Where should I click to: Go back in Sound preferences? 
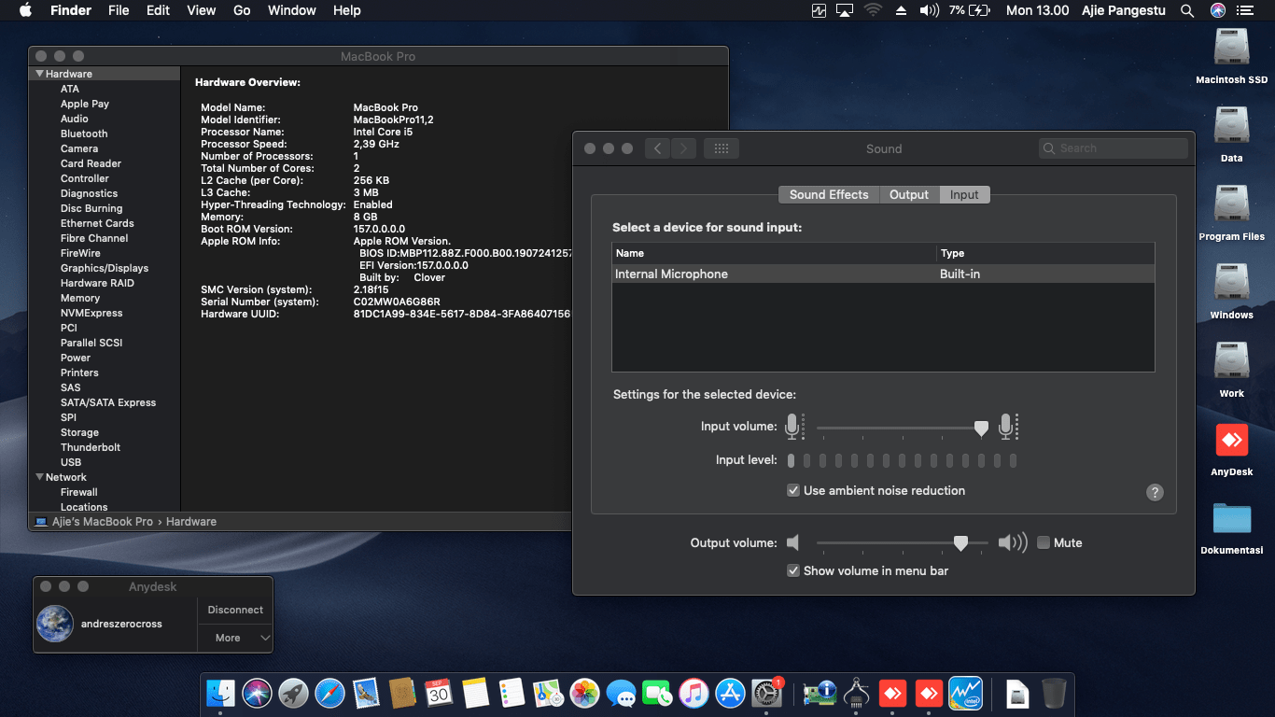point(657,148)
